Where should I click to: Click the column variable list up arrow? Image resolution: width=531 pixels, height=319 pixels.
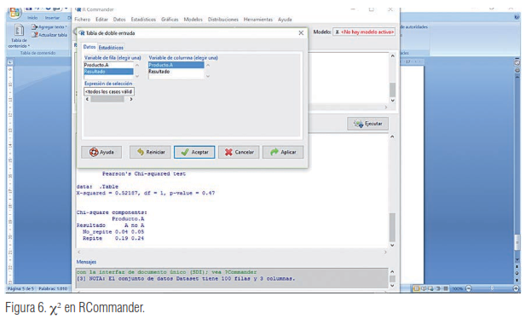pos(208,65)
